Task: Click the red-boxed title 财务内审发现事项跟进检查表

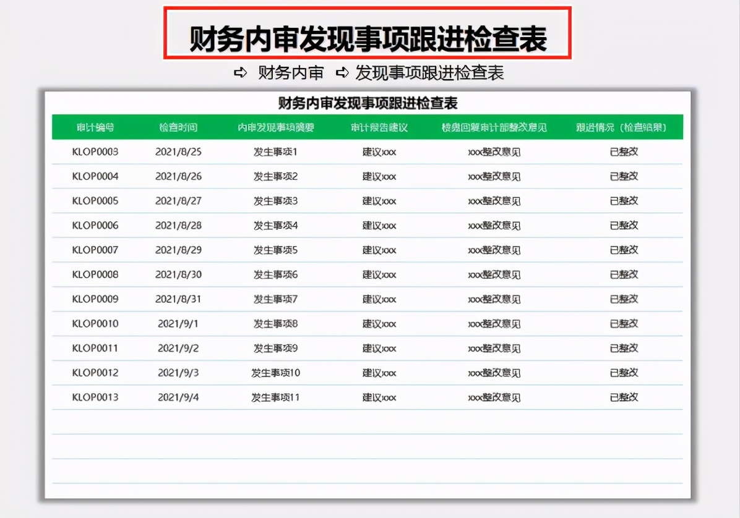Action: coord(370,35)
